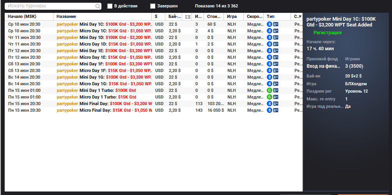Click '113' players count cell
The height and width of the screenshot is (195, 392).
click(199, 104)
